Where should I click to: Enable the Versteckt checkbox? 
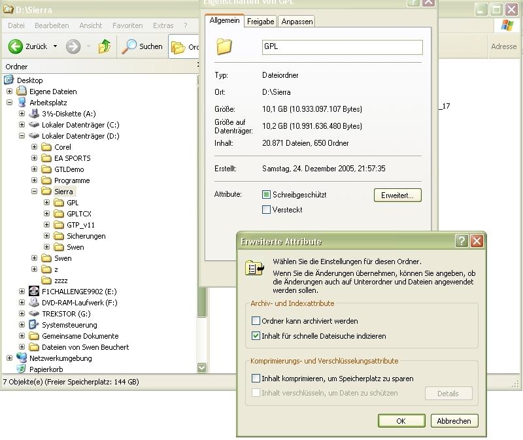click(x=266, y=210)
